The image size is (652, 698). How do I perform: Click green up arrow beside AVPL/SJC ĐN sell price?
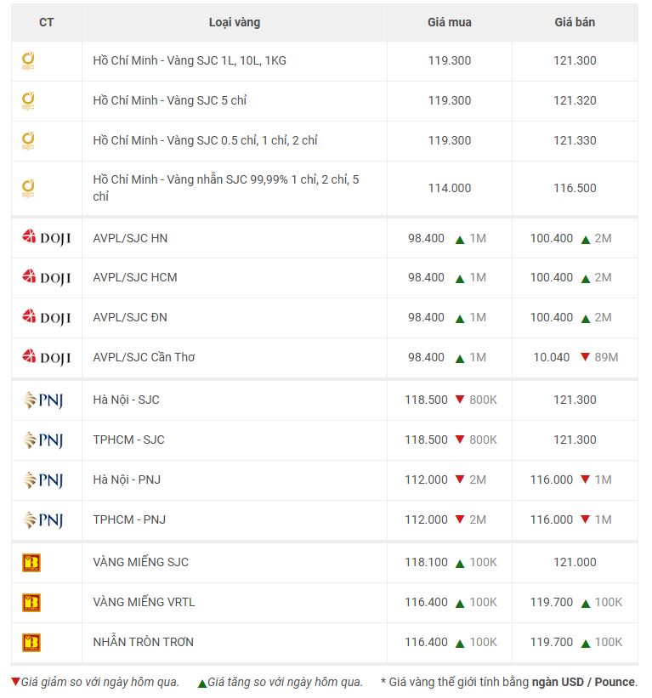click(x=585, y=319)
